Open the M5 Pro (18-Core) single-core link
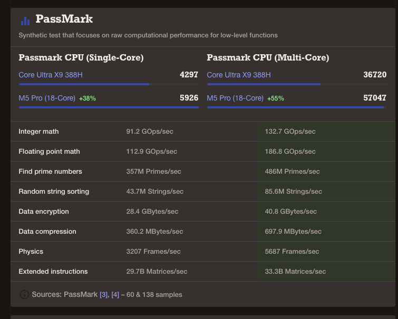This screenshot has height=319, width=398. click(x=47, y=98)
